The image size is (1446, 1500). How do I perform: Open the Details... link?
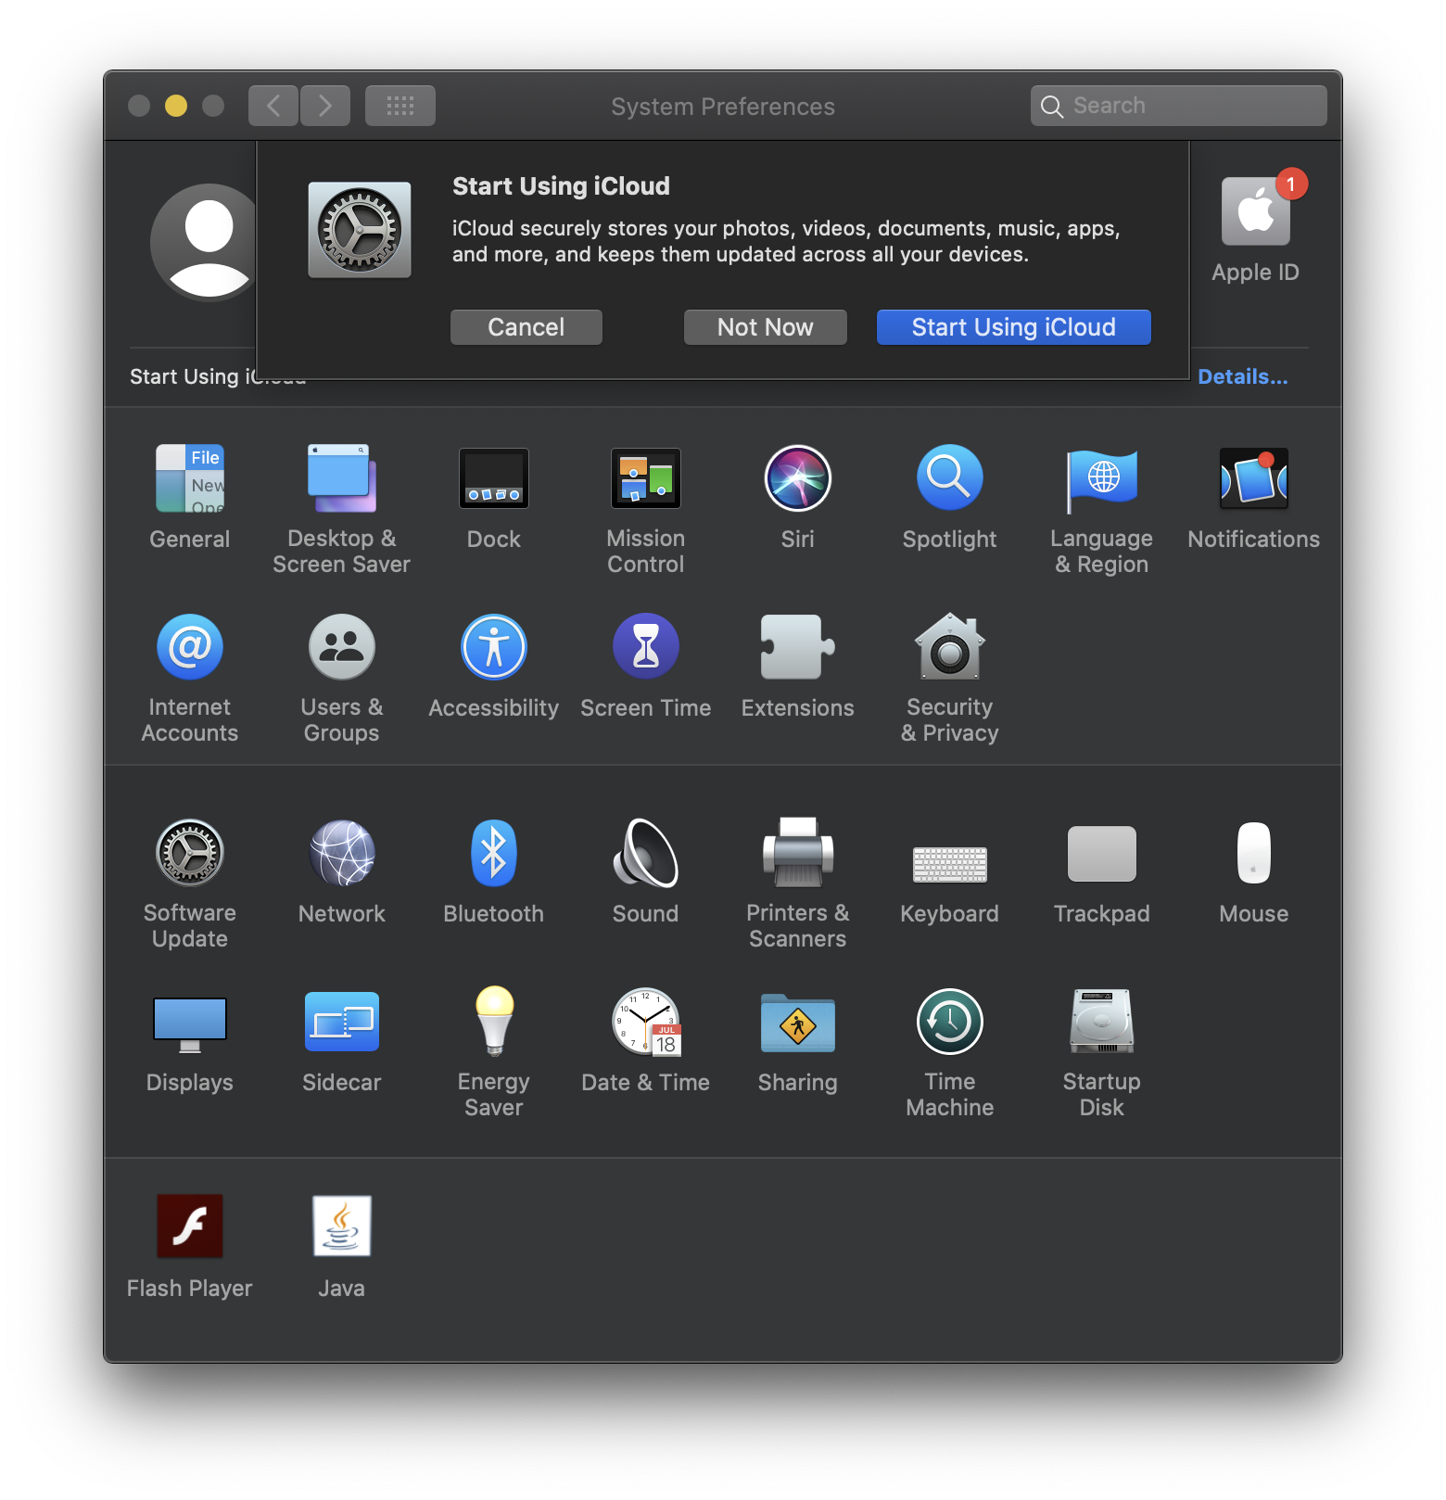pyautogui.click(x=1243, y=376)
